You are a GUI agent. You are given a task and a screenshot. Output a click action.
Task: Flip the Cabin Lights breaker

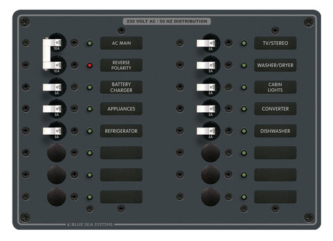(x=206, y=87)
